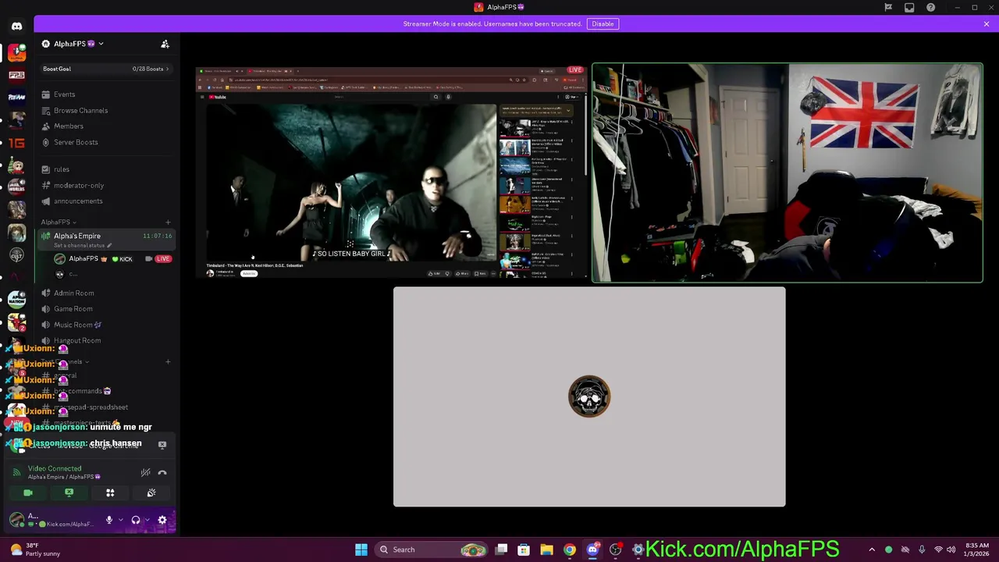This screenshot has height=562, width=999.
Task: Stop streaming with the screen X icon
Action: click(162, 444)
